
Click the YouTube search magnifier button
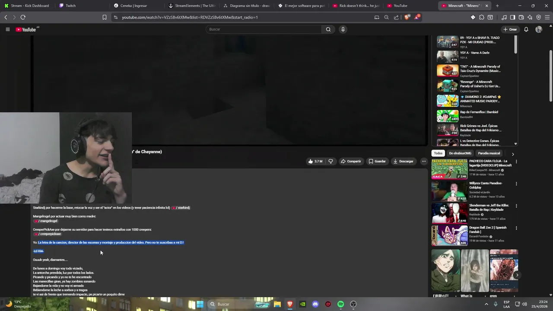328,29
